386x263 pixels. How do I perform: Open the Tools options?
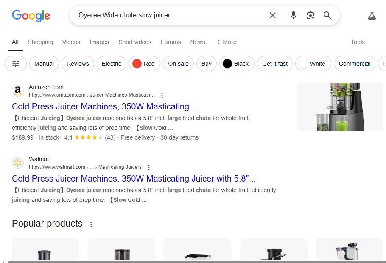[358, 42]
